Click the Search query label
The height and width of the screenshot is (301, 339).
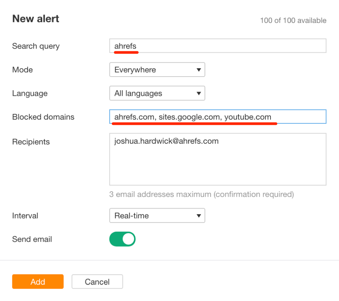36,46
